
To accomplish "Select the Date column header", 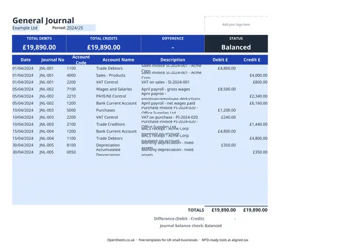I will click(26, 60).
